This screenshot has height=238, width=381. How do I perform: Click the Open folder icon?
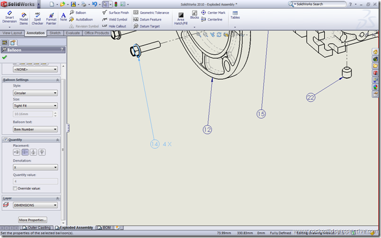(63, 4)
